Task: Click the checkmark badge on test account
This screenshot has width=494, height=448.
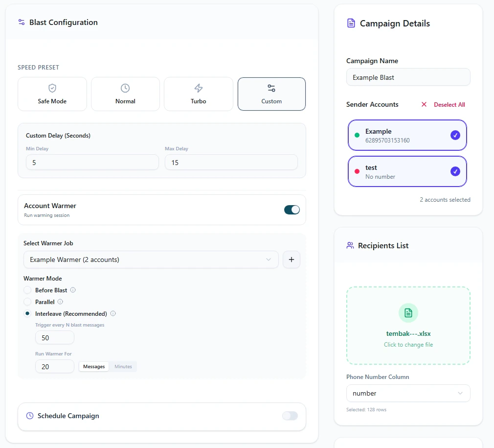Action: click(x=455, y=171)
